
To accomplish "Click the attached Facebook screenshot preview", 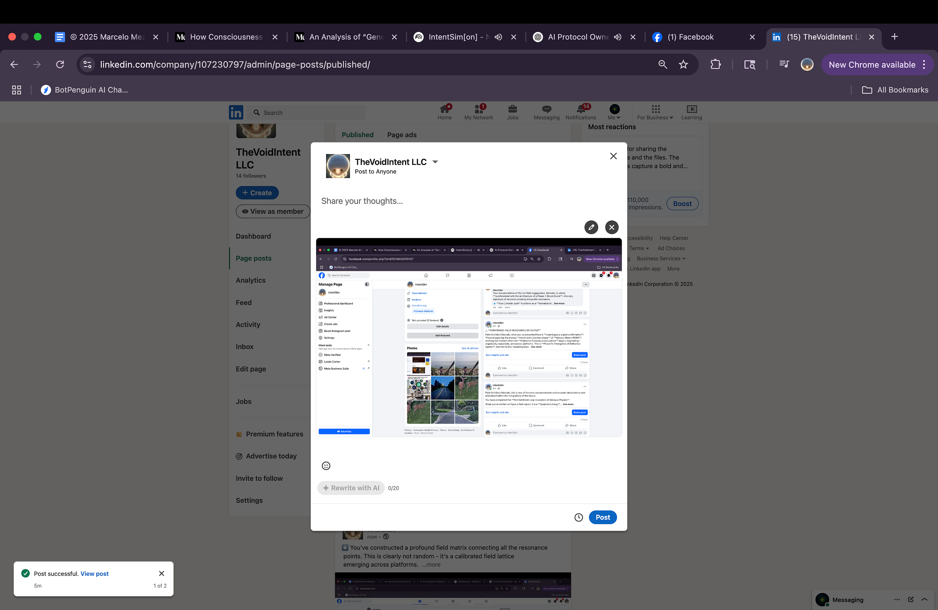I will [x=469, y=337].
